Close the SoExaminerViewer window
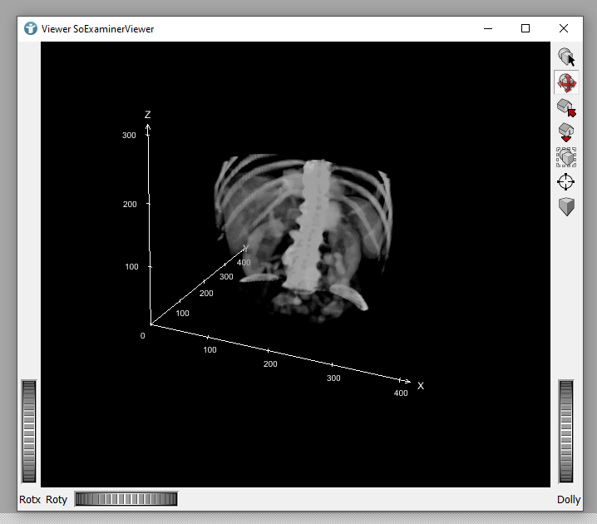Image resolution: width=597 pixels, height=524 pixels. click(564, 28)
